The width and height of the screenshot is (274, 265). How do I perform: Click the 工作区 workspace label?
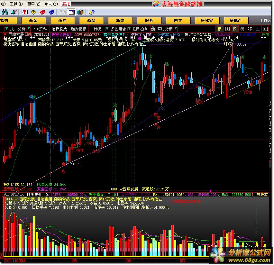coord(265,21)
